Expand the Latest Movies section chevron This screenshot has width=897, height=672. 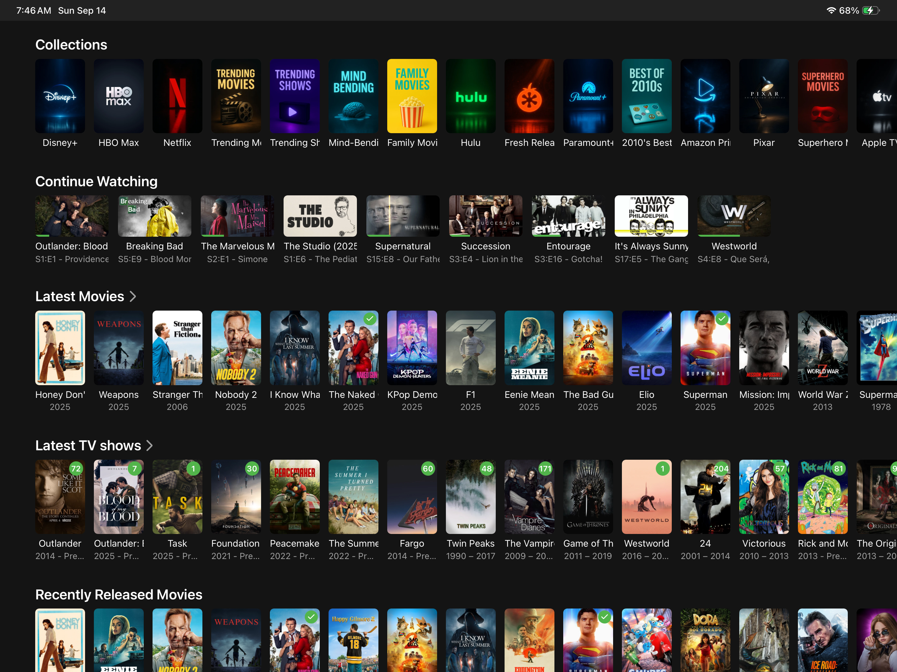click(x=133, y=297)
